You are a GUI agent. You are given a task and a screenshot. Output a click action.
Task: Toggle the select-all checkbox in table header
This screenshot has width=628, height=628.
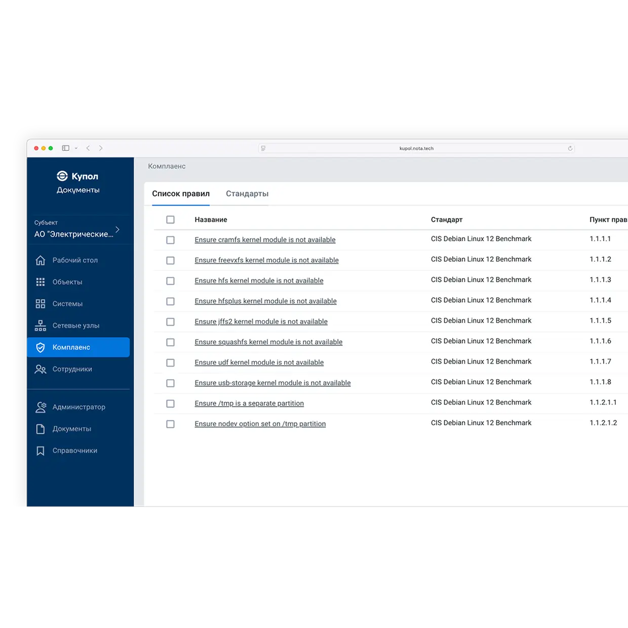click(x=171, y=220)
